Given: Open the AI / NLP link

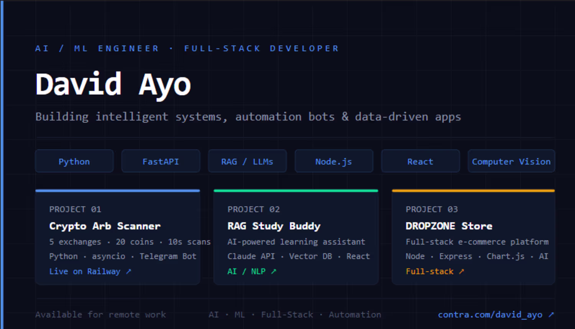Looking at the screenshot, I should pos(252,271).
